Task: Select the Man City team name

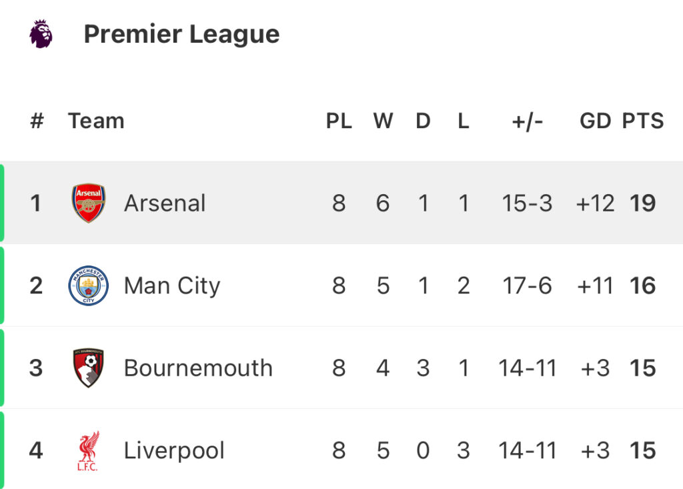Action: pos(172,286)
